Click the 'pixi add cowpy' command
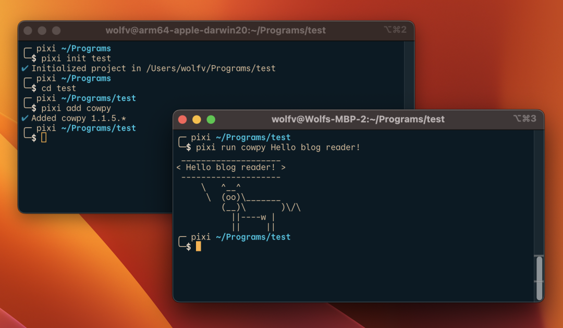 76,108
